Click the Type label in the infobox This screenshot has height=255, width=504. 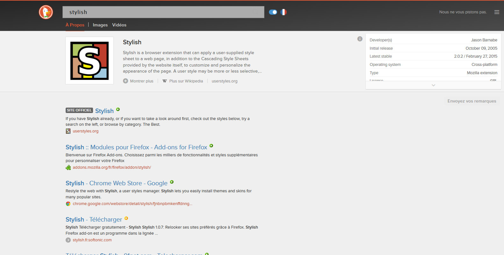pos(374,73)
